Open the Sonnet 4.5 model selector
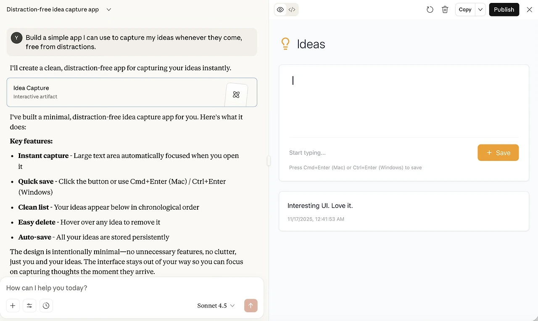 coord(216,306)
